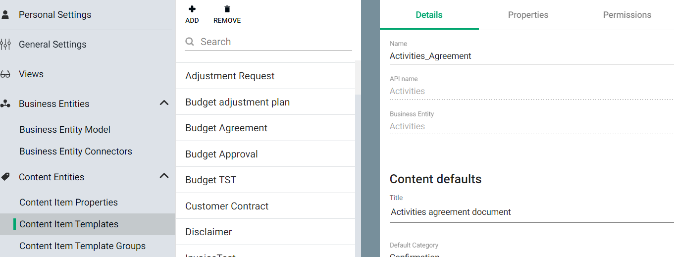Edit the Name field Activities_Agreement

coord(530,56)
